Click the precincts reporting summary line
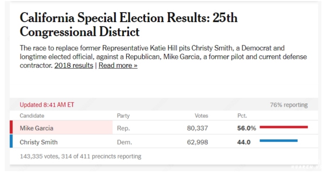Viewport: 324px width, 173px height. coord(80,156)
